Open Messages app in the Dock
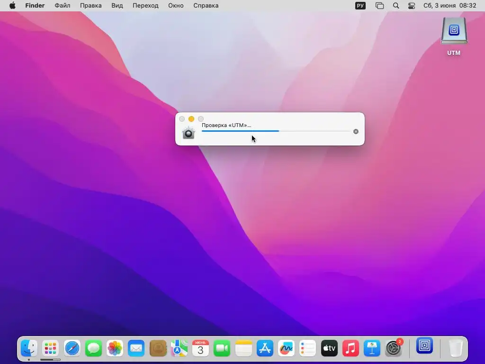Viewport: 485px width, 364px height. tap(93, 348)
